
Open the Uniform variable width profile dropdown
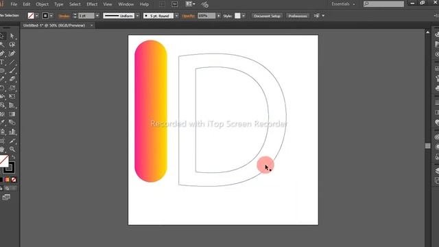137,16
